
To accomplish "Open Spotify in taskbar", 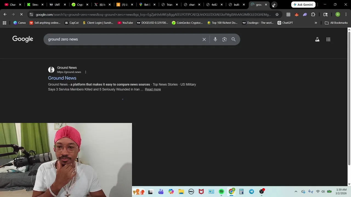I will 221,192.
